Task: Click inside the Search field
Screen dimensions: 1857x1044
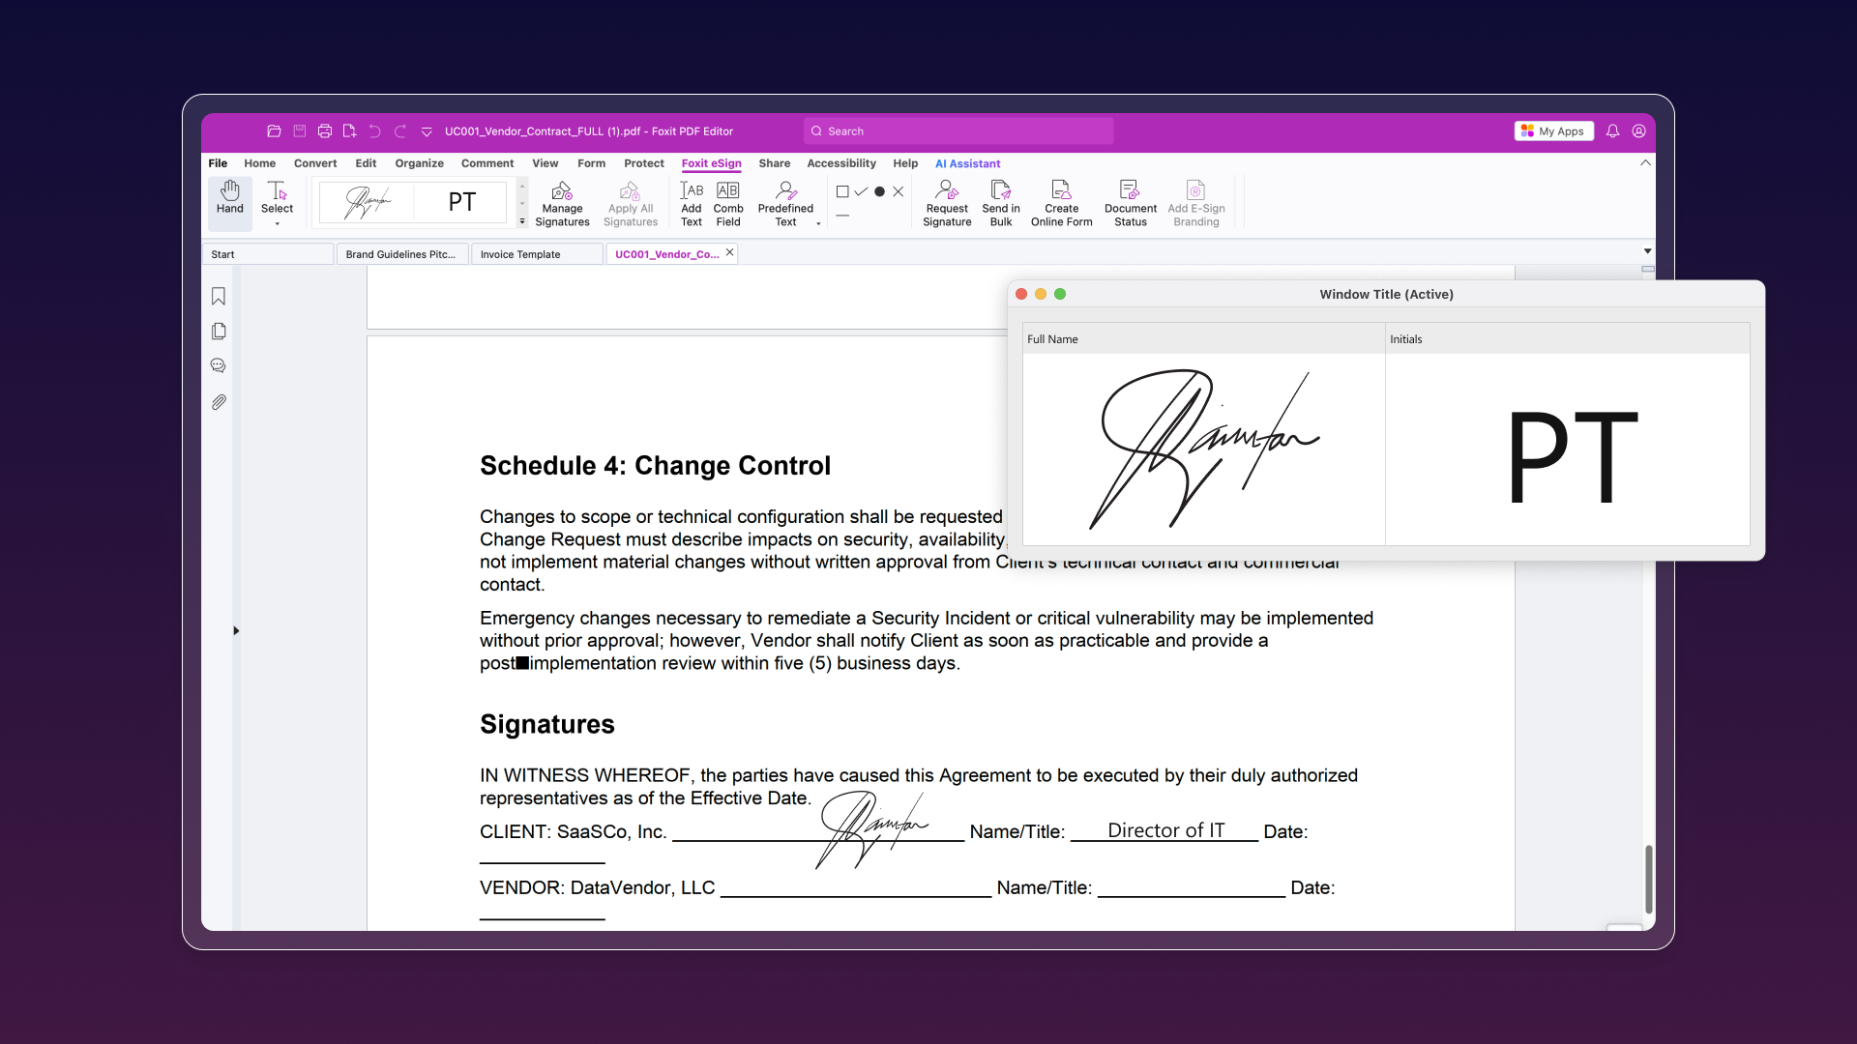Action: 958,130
